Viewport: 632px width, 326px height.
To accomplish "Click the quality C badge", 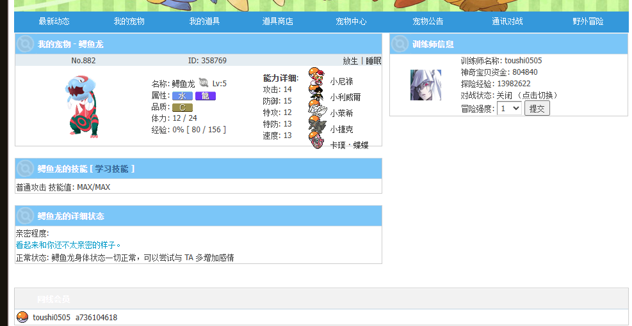I will (x=182, y=107).
